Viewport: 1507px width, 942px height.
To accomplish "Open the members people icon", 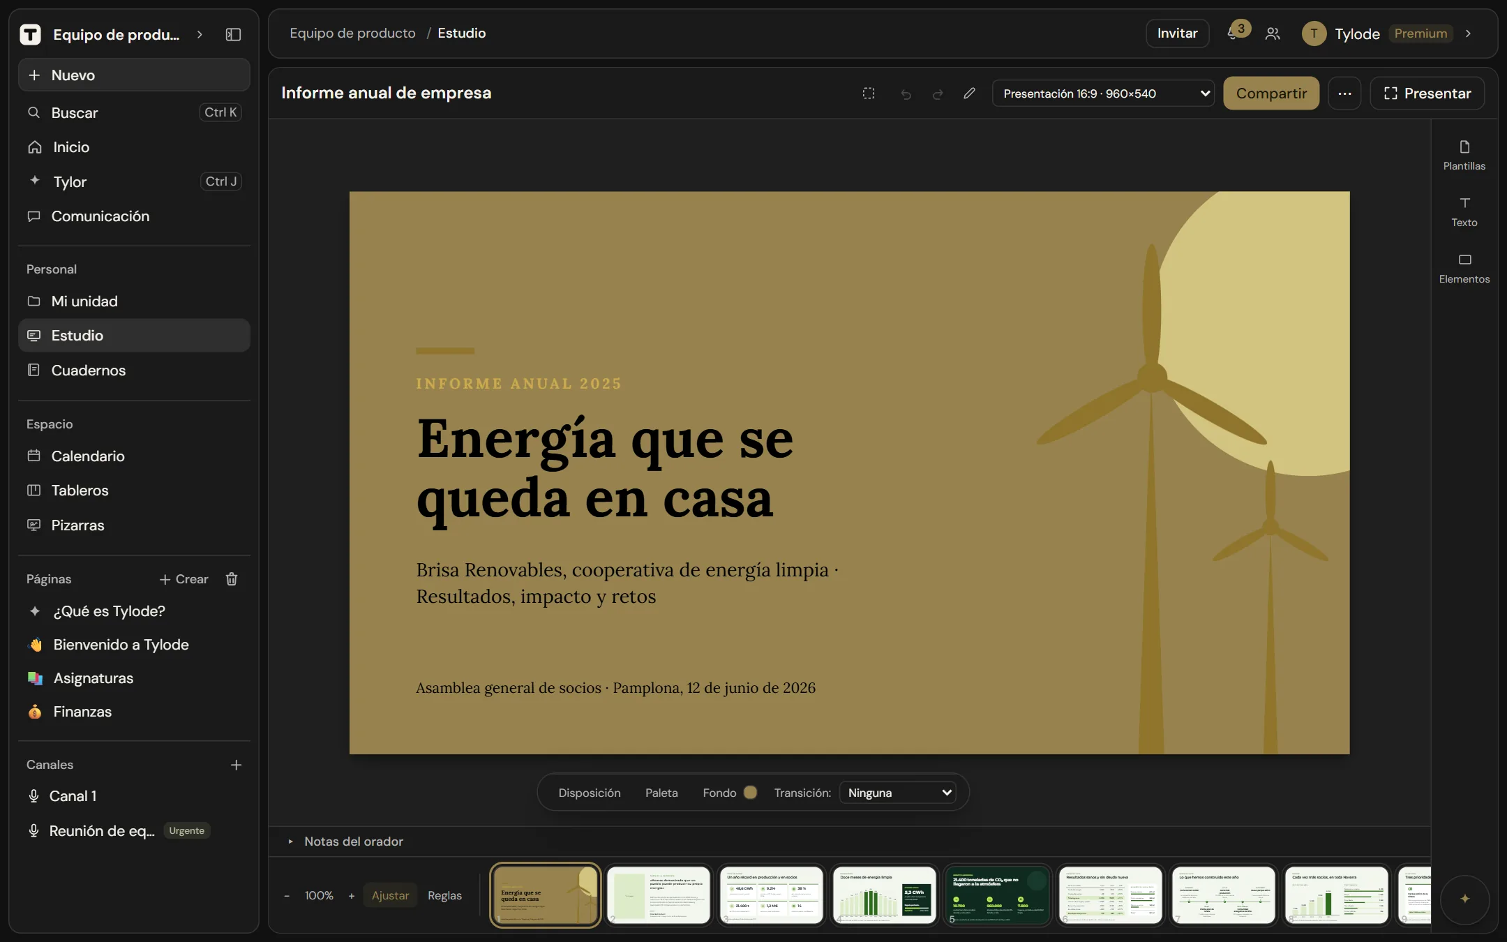I will [1273, 33].
